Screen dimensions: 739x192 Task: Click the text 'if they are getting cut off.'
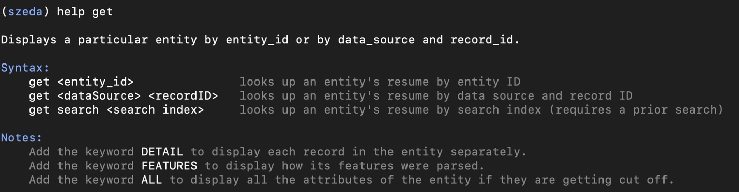pos(576,180)
